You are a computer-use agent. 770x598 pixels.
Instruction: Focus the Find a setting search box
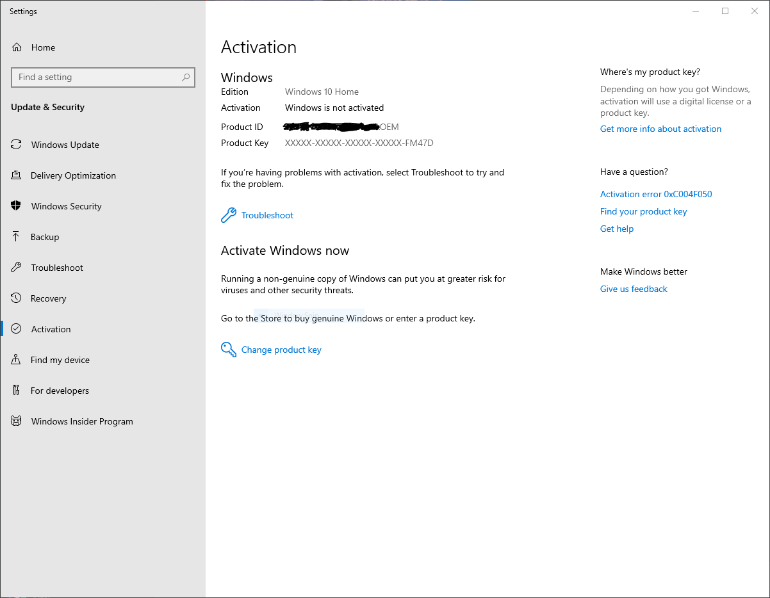coord(103,77)
